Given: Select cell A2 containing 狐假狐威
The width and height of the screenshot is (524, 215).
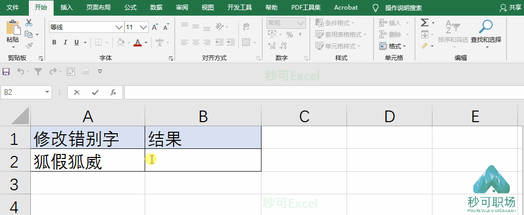Looking at the screenshot, I should point(88,160).
